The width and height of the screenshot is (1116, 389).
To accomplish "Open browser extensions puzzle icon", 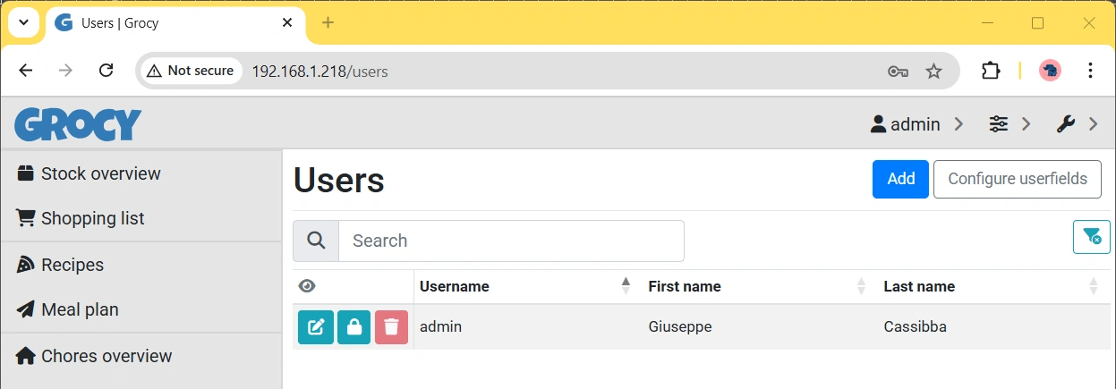I will pos(991,71).
